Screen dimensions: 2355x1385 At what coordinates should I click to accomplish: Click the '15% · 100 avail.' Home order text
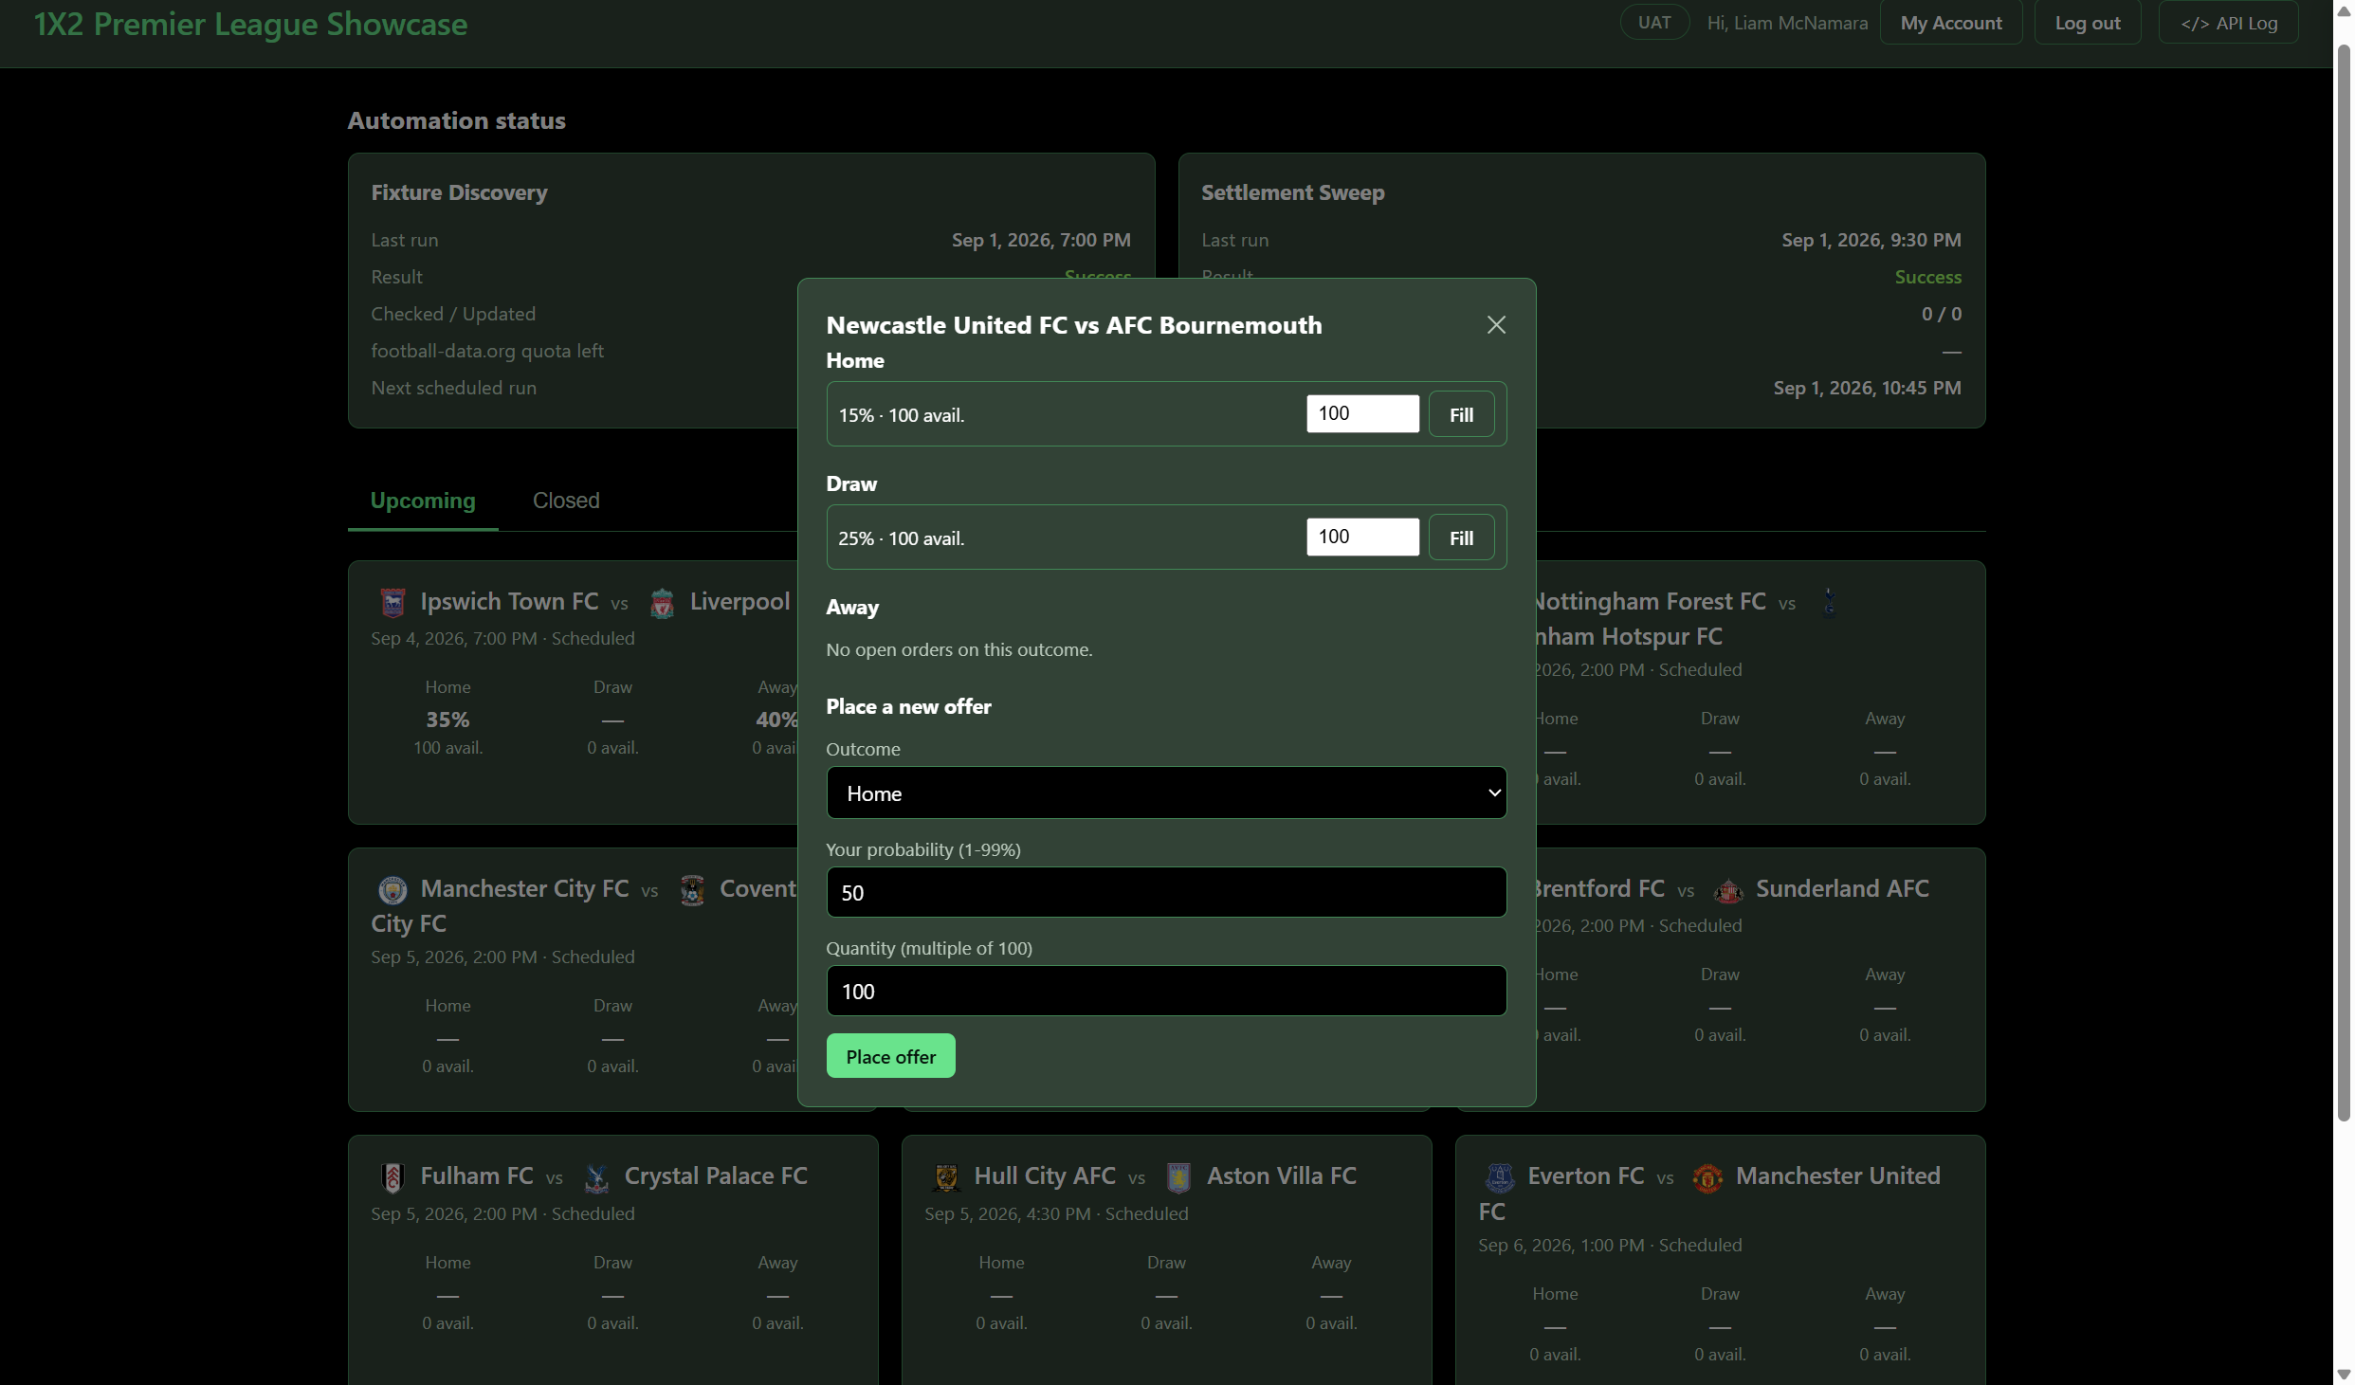[x=901, y=415]
